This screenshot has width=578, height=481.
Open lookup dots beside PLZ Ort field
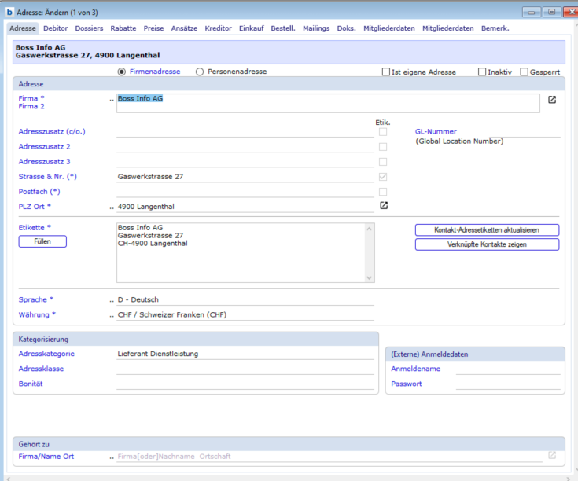pos(112,207)
